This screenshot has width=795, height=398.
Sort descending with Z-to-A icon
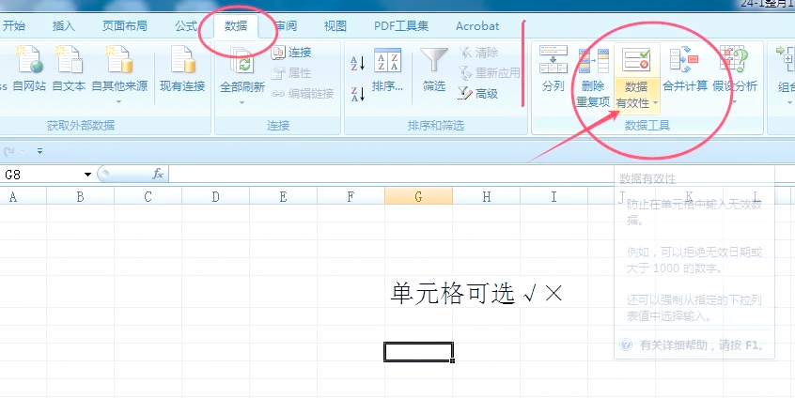tap(358, 94)
